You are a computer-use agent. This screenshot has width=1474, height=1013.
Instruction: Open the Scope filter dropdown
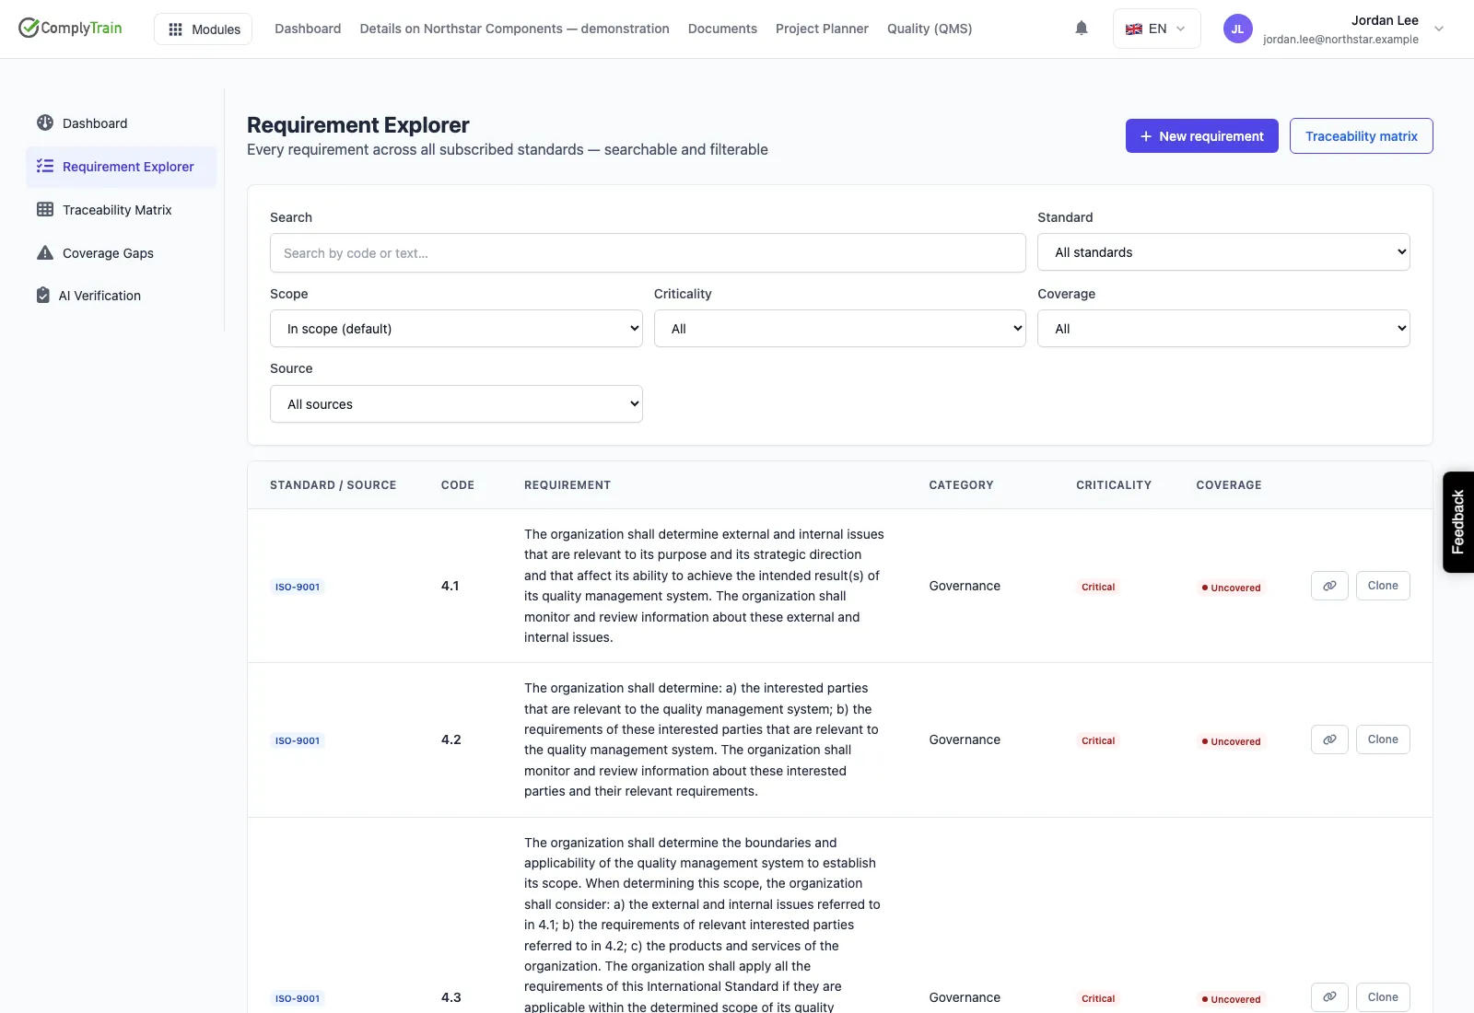[456, 329]
